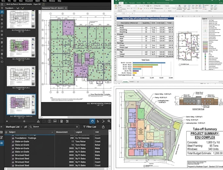Open the Revu File menu
Image resolution: width=223 pixels, height=170 pixels.
[9, 1]
